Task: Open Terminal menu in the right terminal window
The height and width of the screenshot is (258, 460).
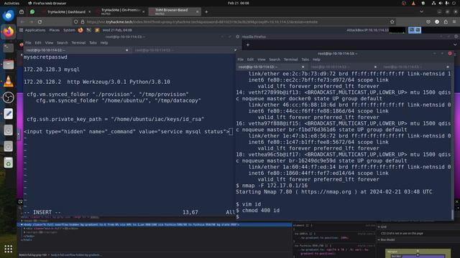Action: [290, 59]
